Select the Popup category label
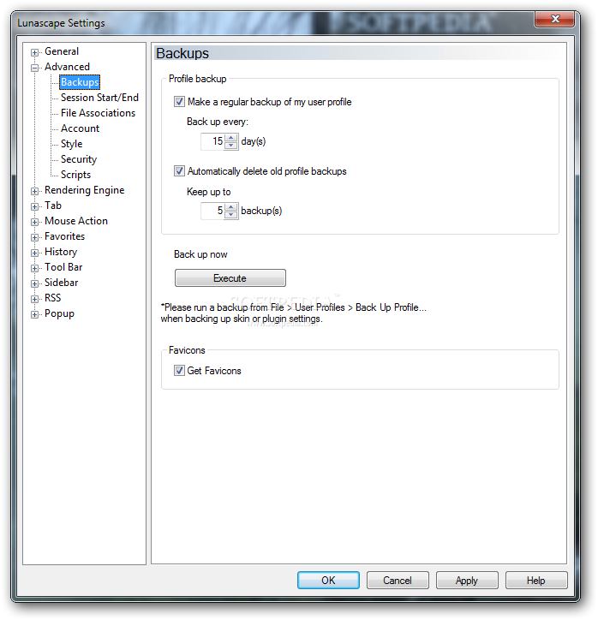 (59, 313)
